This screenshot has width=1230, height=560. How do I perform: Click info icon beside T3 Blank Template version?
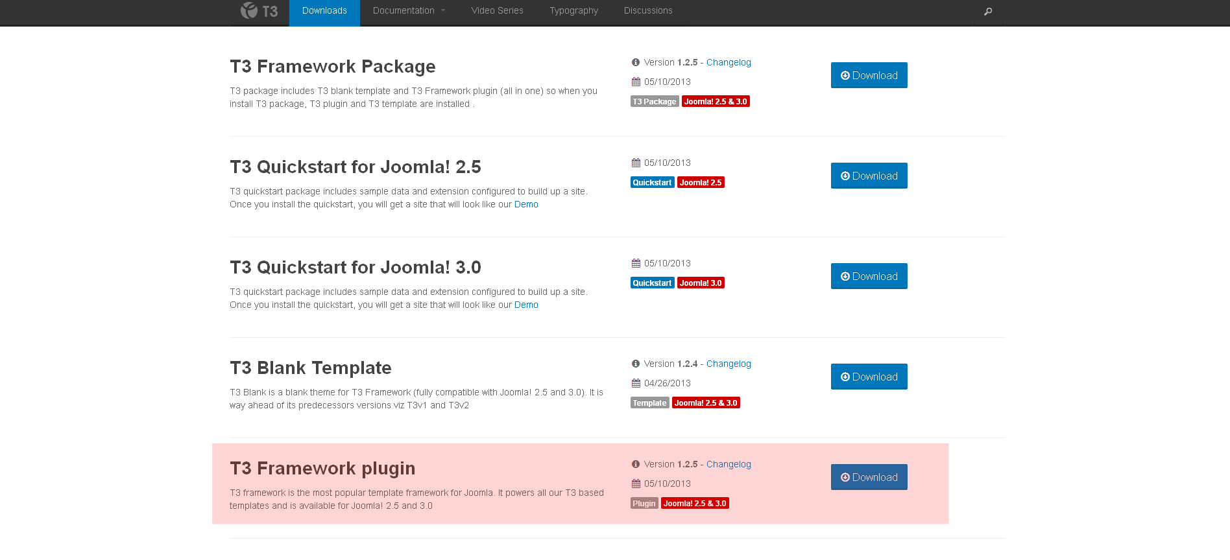coord(636,364)
